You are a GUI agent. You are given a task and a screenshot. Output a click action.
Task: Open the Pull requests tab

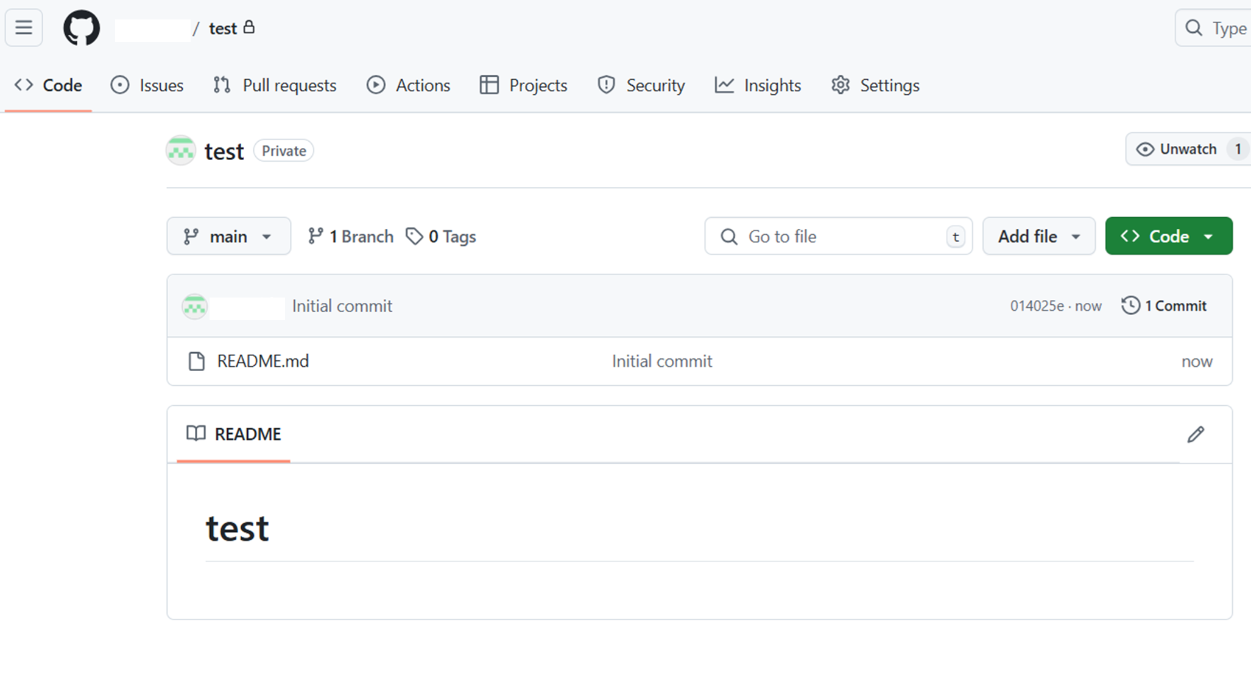point(275,85)
